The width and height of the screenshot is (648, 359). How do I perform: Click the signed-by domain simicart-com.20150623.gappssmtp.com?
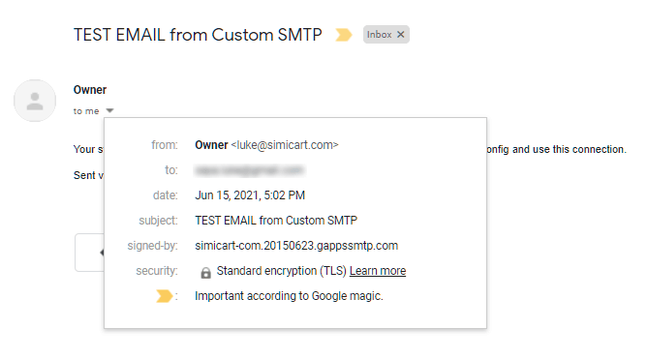click(x=296, y=246)
